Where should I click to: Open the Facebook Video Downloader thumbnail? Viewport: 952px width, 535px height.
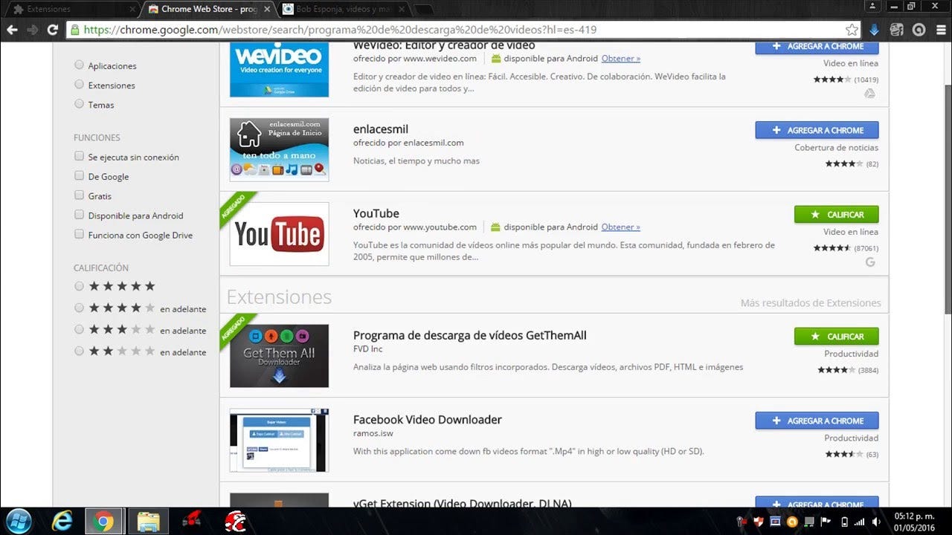pos(279,440)
